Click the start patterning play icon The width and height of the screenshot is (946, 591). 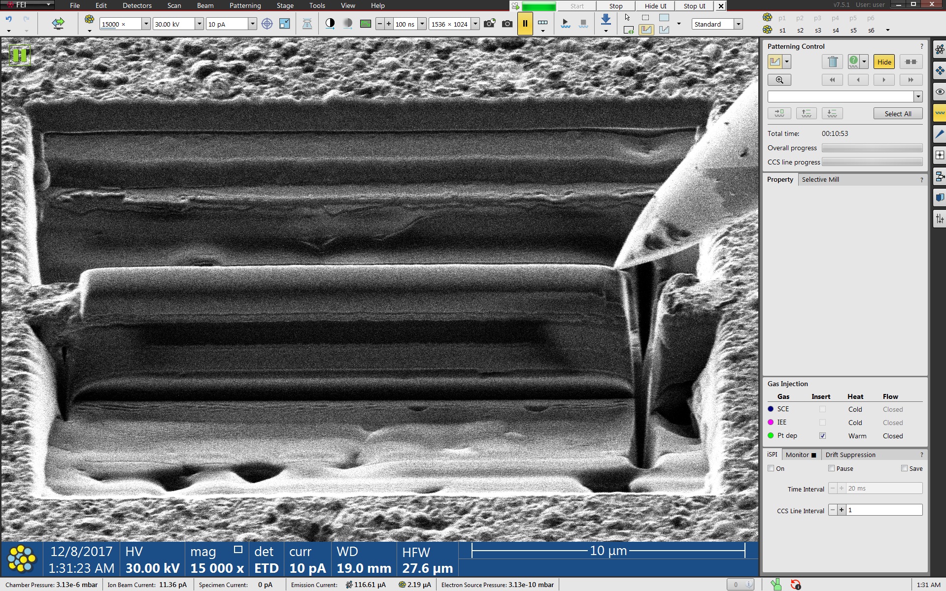(x=565, y=24)
